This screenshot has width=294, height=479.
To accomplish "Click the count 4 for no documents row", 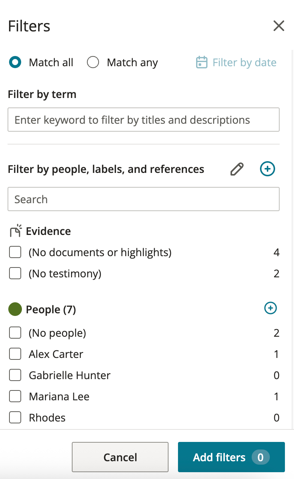I will (277, 252).
